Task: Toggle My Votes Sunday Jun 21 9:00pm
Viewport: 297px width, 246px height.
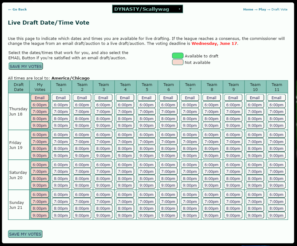Action: point(40,215)
